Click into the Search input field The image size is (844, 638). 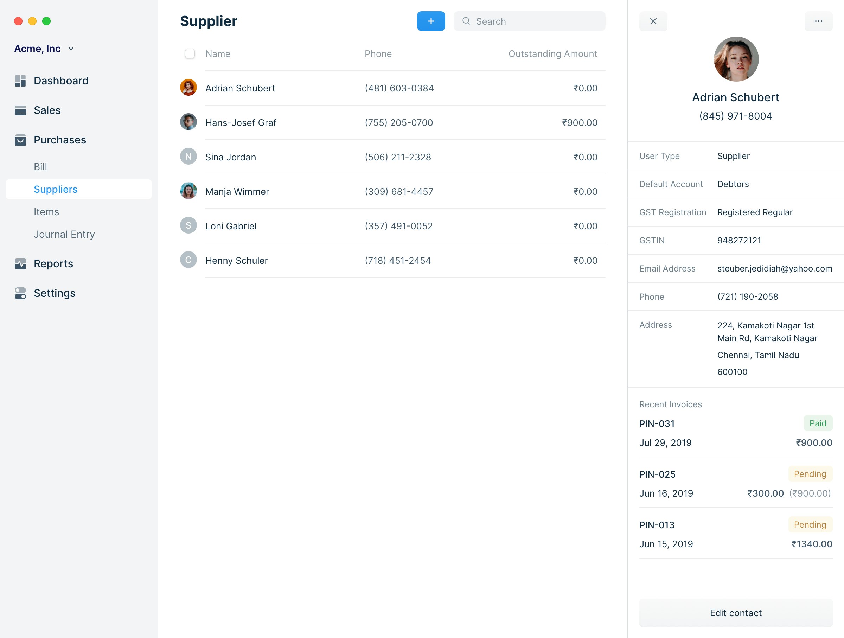(534, 21)
